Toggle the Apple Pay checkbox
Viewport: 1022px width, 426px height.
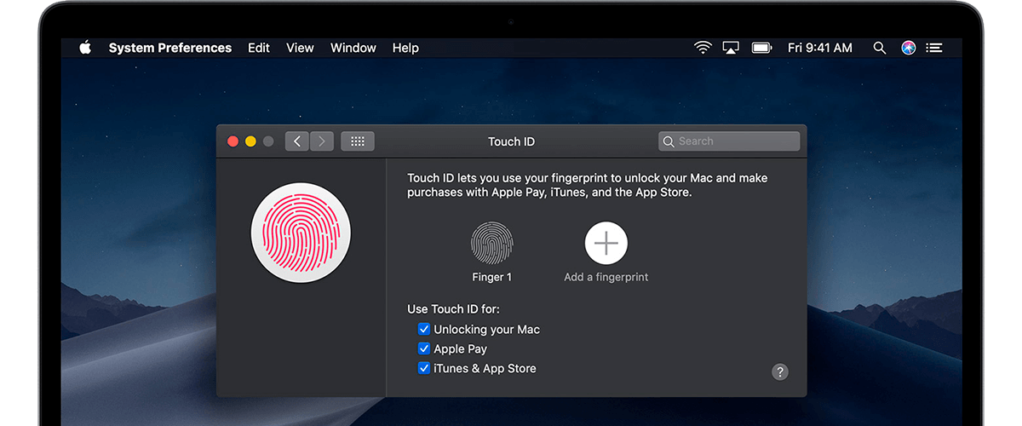[x=423, y=348]
